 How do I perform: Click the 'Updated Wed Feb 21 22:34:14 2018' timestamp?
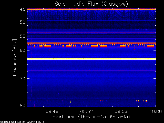pyautogui.click(x=22, y=122)
